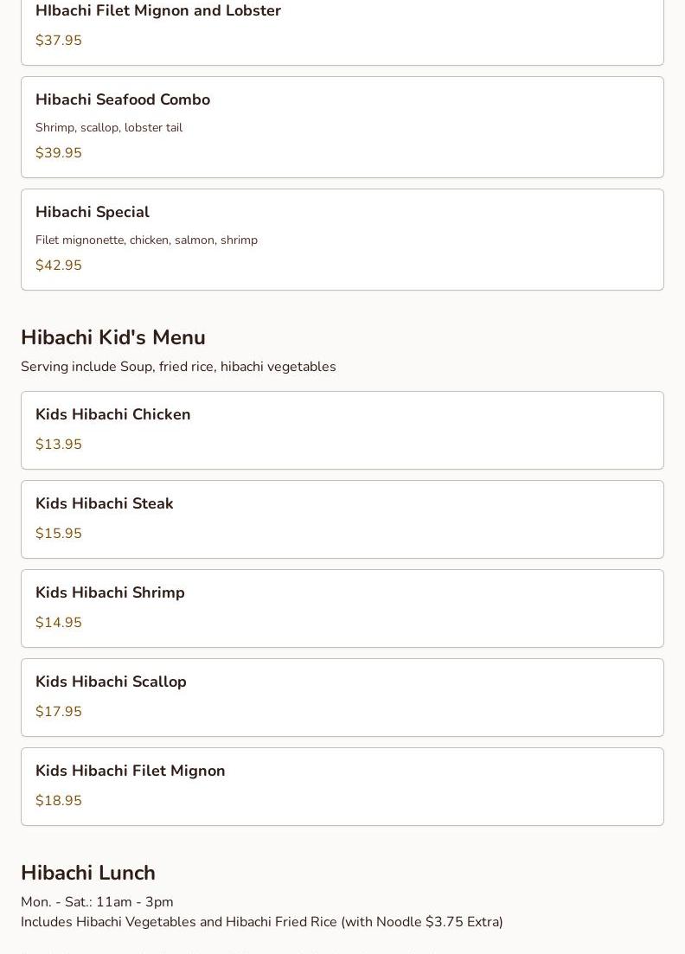The image size is (685, 954).
Task: Choose the Kids Hibachi Scallop item
Action: pyautogui.click(x=111, y=682)
